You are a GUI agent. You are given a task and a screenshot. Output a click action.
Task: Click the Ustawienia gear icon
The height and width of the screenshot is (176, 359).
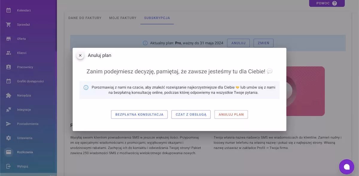(9, 138)
